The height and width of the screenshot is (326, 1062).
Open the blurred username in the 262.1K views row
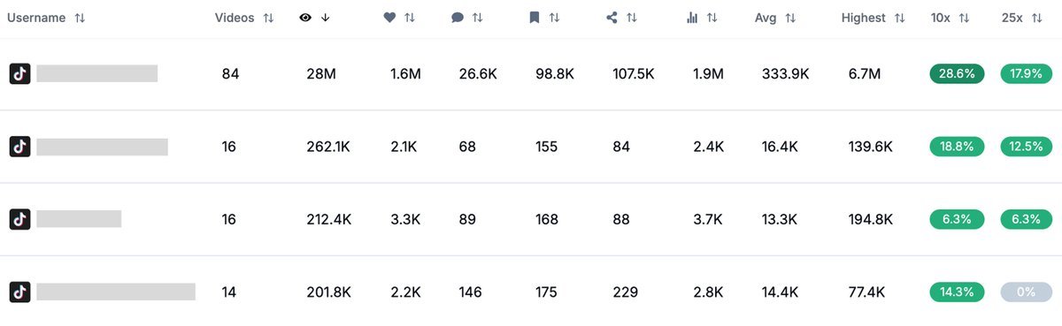pyautogui.click(x=102, y=147)
